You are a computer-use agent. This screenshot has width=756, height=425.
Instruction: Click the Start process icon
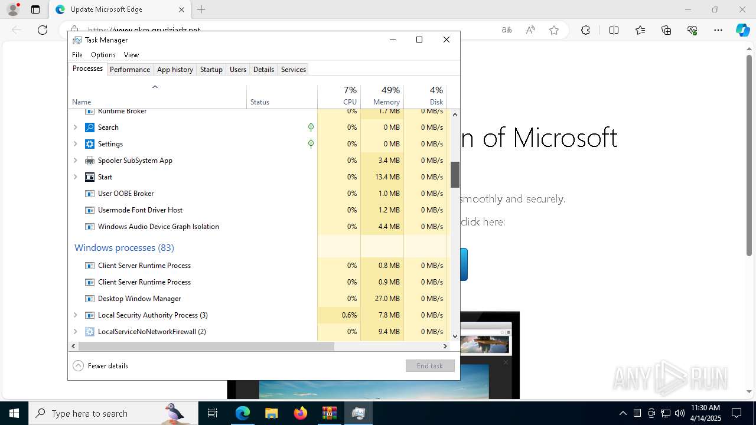90,177
